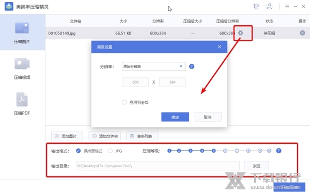310x194 pixels.
Task: Click the 66.51 KB size cell
Action: pos(123,33)
